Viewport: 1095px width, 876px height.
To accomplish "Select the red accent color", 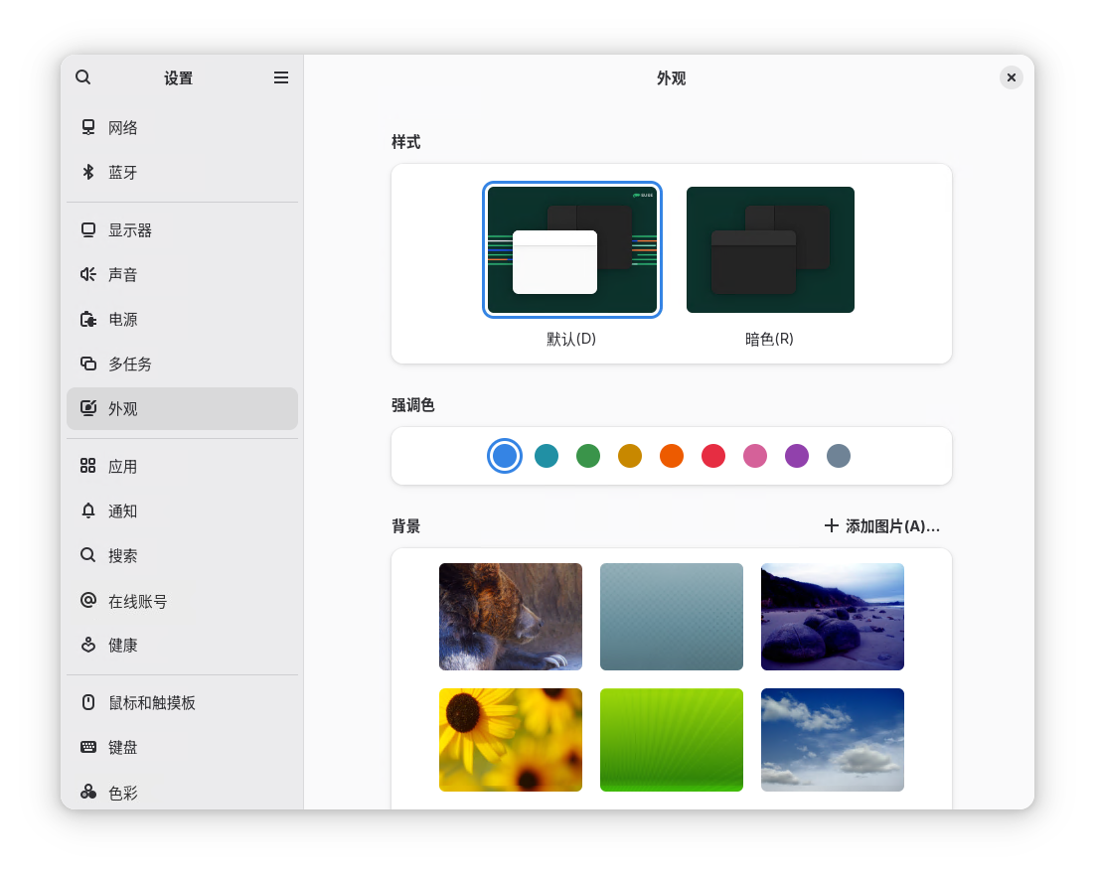I will point(713,456).
